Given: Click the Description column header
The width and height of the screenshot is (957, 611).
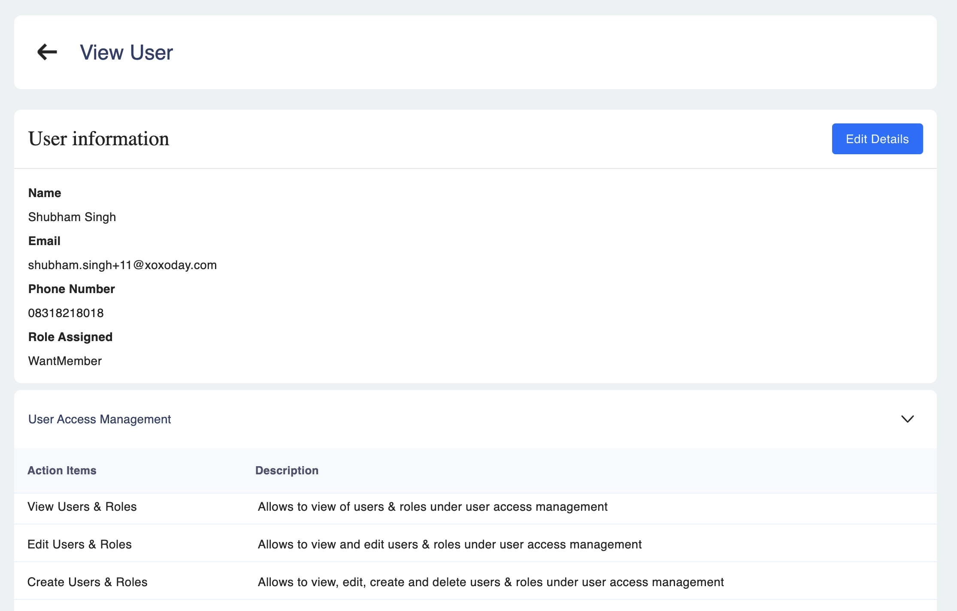Looking at the screenshot, I should pos(287,470).
